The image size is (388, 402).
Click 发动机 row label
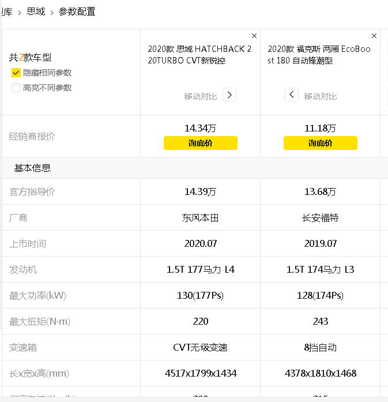[x=23, y=270]
